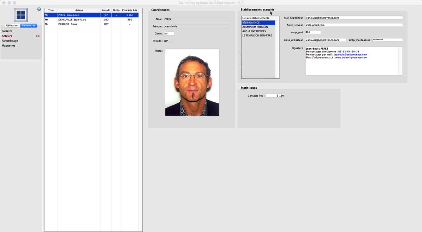Image resolution: width=422 pixels, height=232 pixels.
Task: Switch to the Utilisation tab
Action: 12,26
